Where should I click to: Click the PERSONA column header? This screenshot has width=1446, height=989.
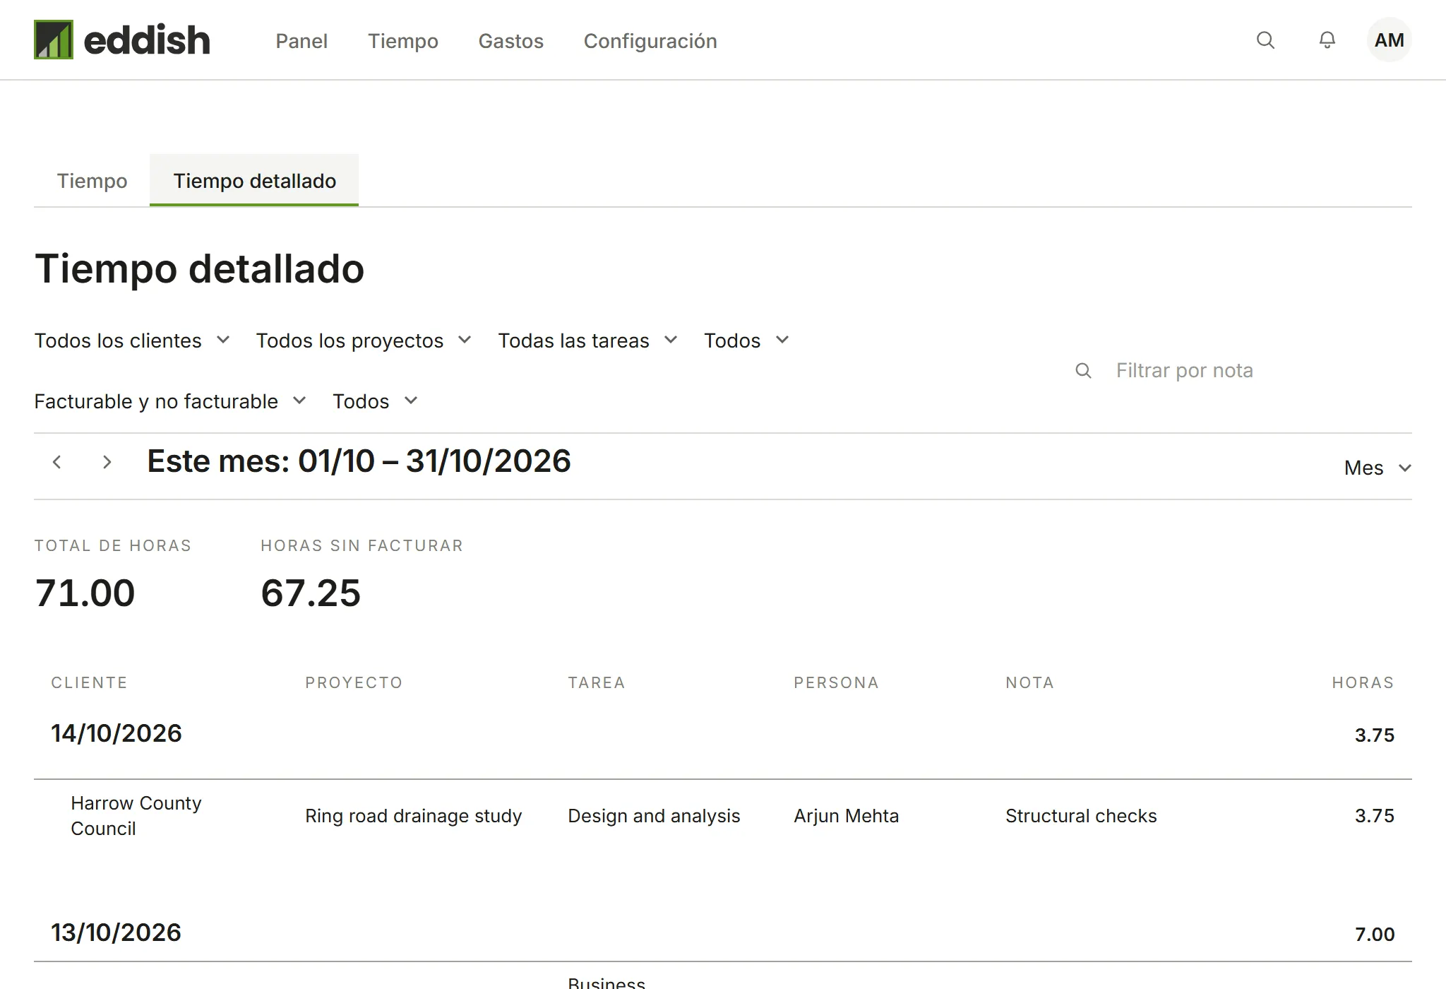(837, 682)
